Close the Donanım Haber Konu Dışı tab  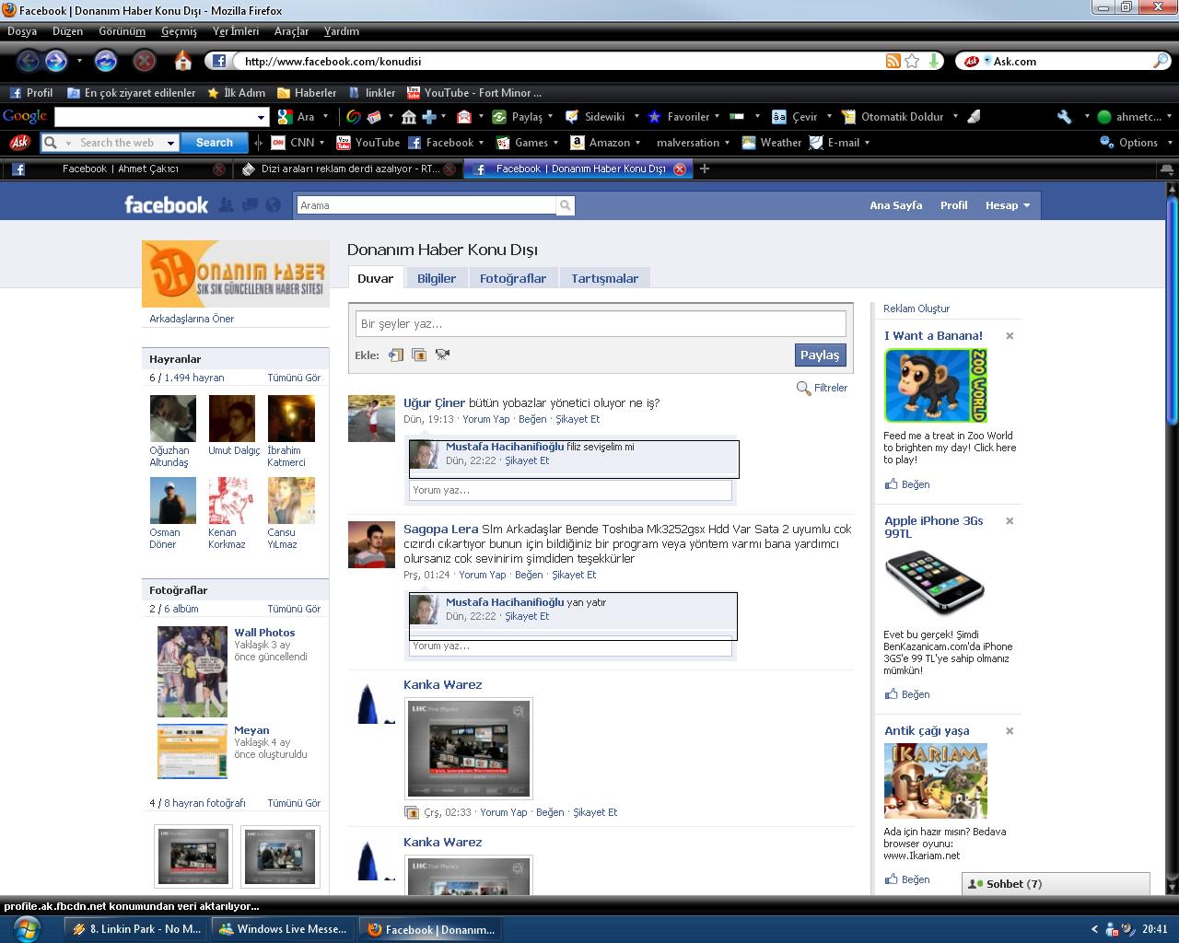click(x=680, y=169)
